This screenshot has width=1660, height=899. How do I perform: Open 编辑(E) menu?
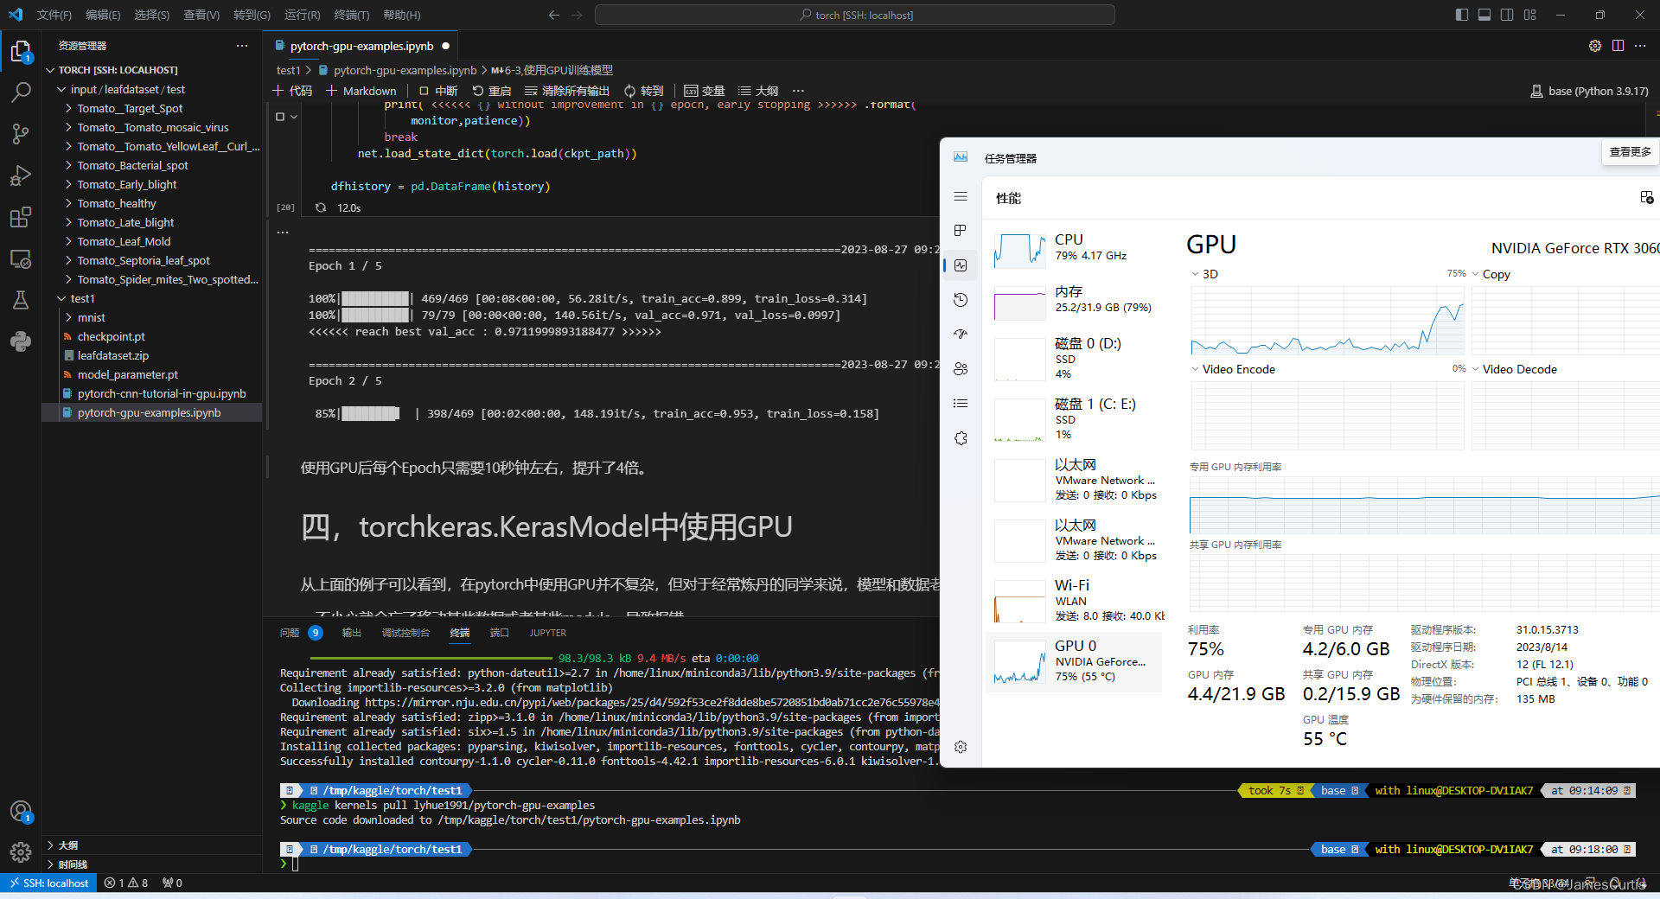click(103, 15)
